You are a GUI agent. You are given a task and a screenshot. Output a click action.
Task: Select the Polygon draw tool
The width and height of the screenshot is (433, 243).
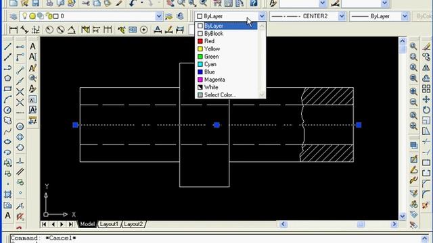tap(7, 78)
